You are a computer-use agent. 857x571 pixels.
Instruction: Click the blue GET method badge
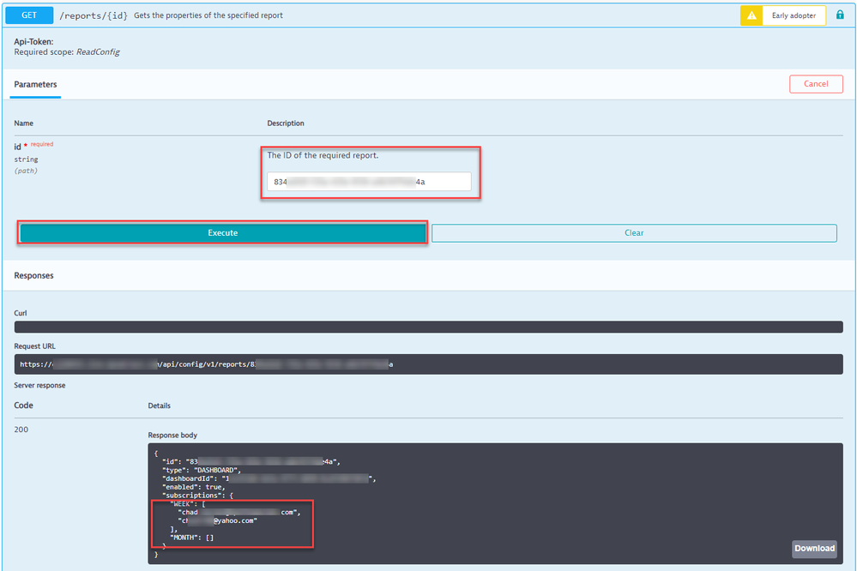pos(30,15)
